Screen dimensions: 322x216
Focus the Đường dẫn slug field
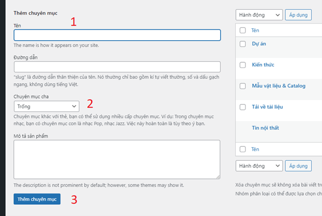(117, 67)
